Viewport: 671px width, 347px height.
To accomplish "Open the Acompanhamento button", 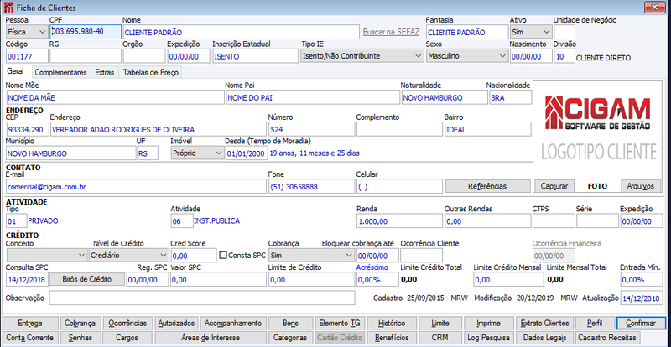I will coord(233,323).
